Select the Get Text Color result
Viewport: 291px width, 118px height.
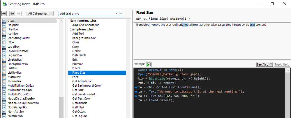(x=82, y=99)
